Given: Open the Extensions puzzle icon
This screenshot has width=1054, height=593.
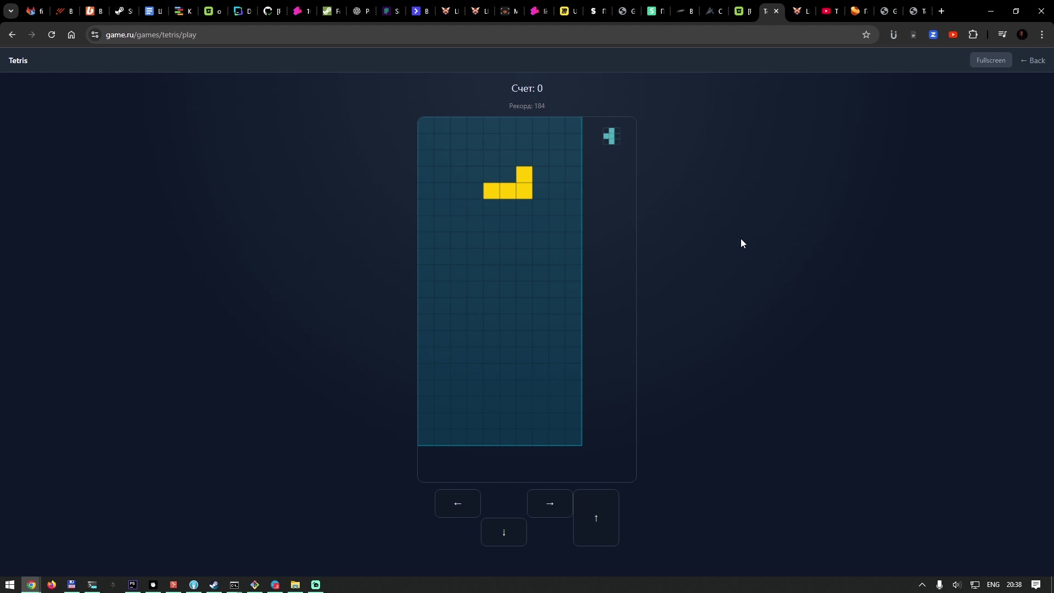Looking at the screenshot, I should point(973,35).
